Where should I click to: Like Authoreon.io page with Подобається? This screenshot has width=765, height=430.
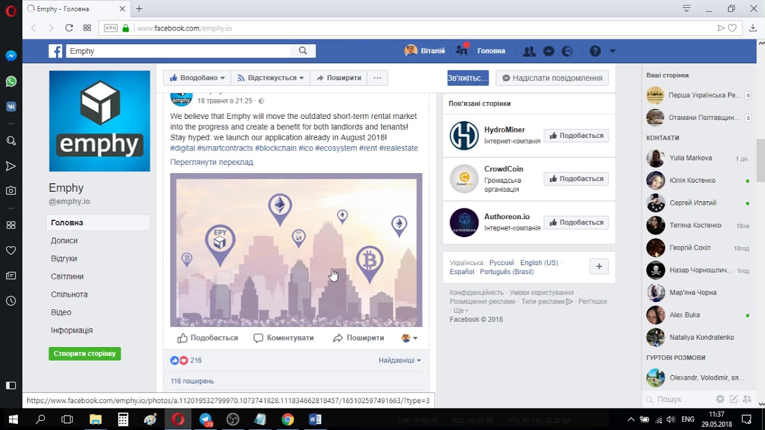pyautogui.click(x=576, y=222)
